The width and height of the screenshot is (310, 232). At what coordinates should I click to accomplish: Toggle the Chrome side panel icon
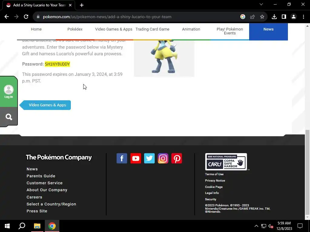284,17
